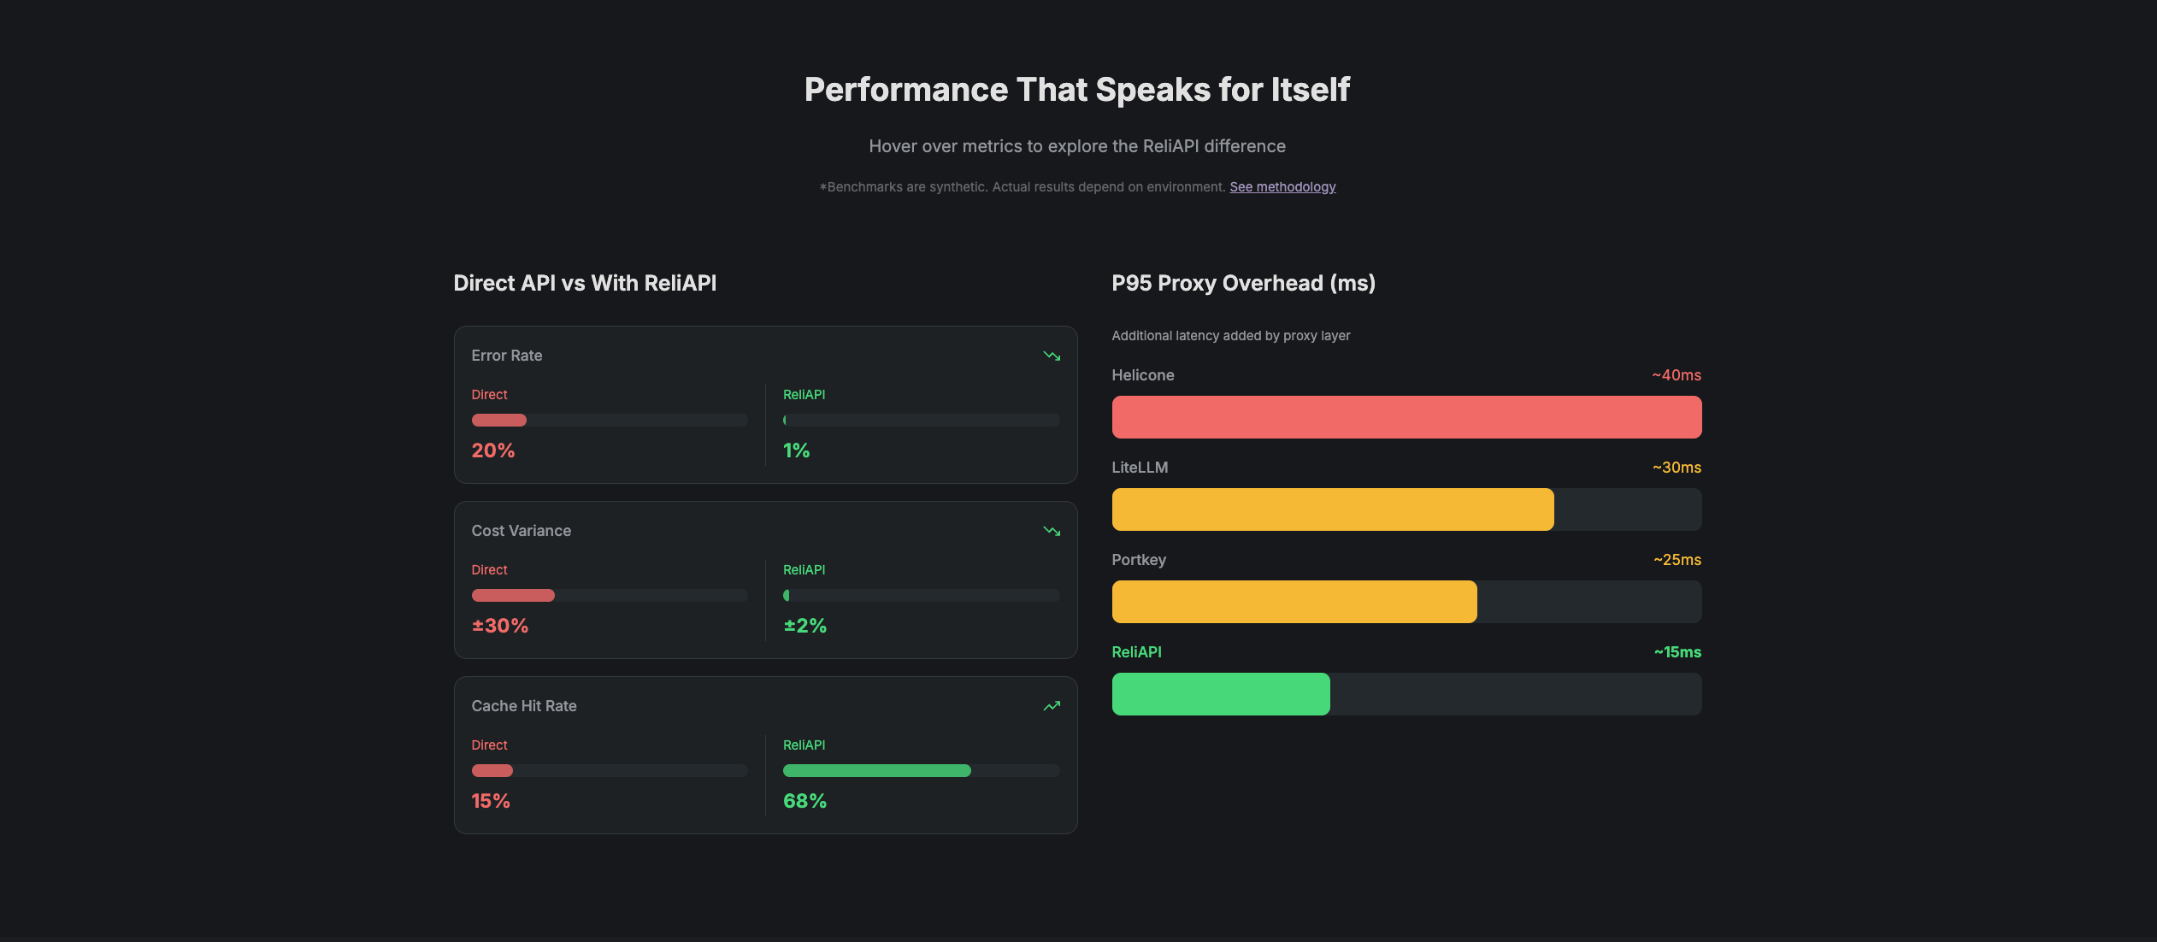Click the ReliAPI bar under Cost Variance
The width and height of the screenshot is (2157, 942).
pos(787,595)
